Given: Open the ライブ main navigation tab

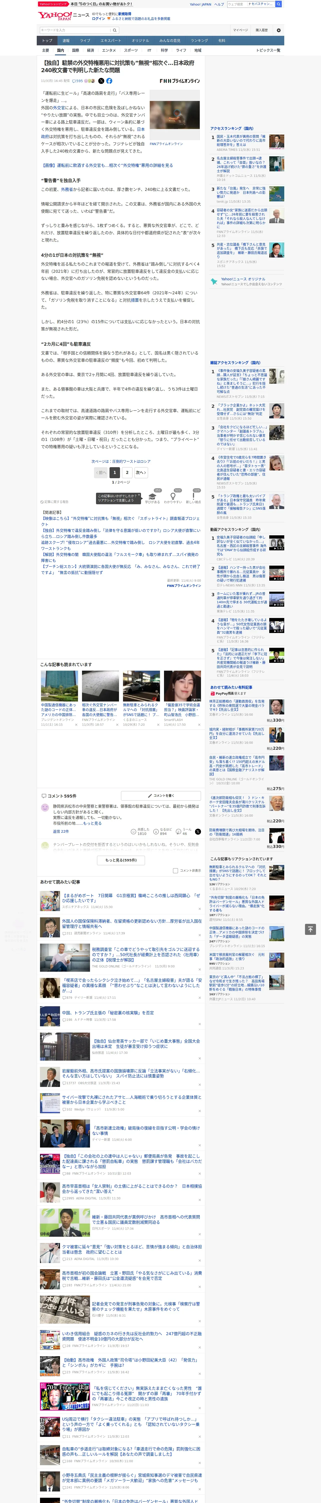Looking at the screenshot, I should pyautogui.click(x=85, y=41).
